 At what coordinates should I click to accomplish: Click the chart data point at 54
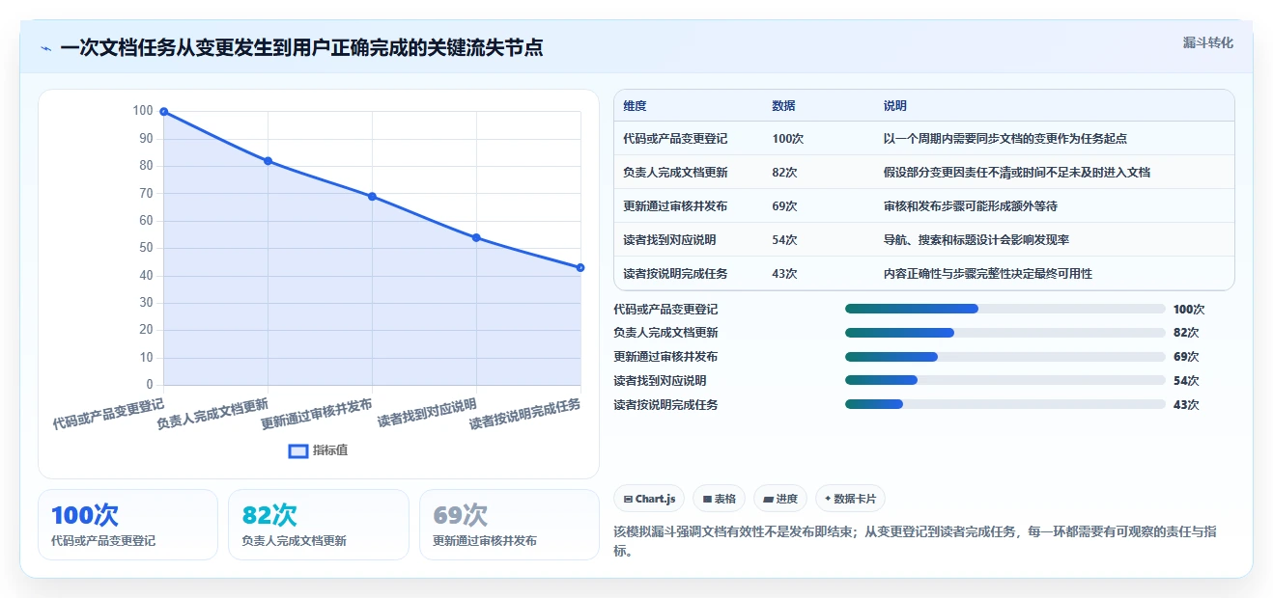(x=476, y=237)
